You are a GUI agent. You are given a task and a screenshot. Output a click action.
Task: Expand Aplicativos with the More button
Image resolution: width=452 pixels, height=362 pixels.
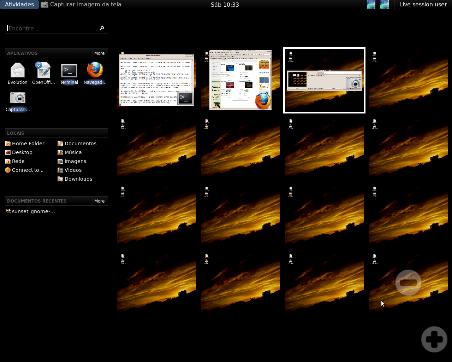(100, 53)
